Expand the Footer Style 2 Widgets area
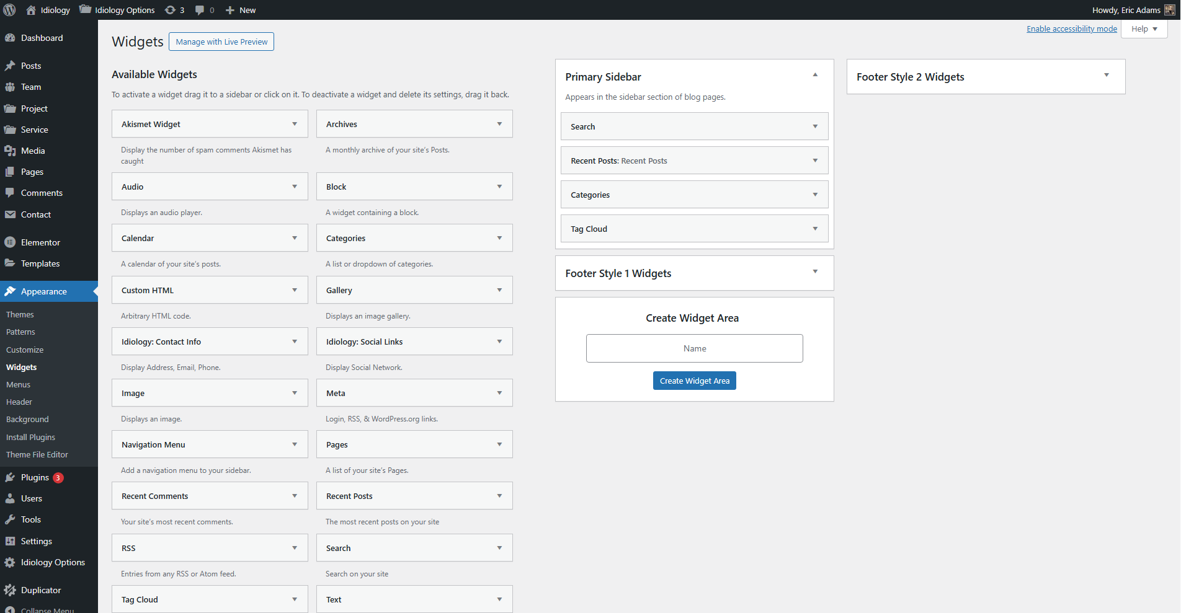 tap(1106, 76)
